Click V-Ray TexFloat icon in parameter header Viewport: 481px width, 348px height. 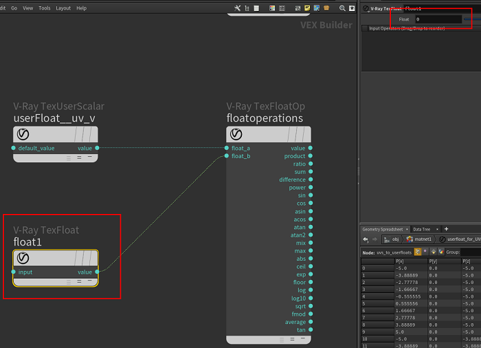(366, 9)
